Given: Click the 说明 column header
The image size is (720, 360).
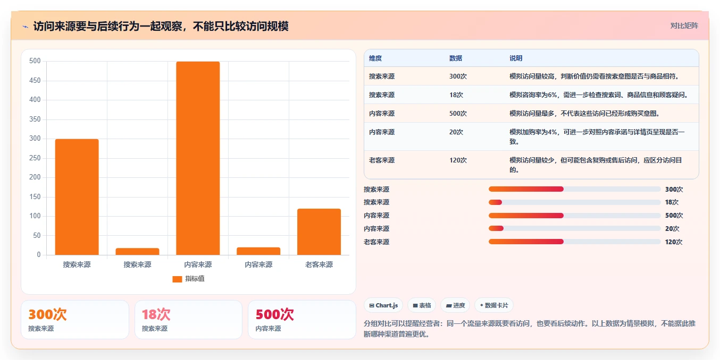Looking at the screenshot, I should 516,58.
